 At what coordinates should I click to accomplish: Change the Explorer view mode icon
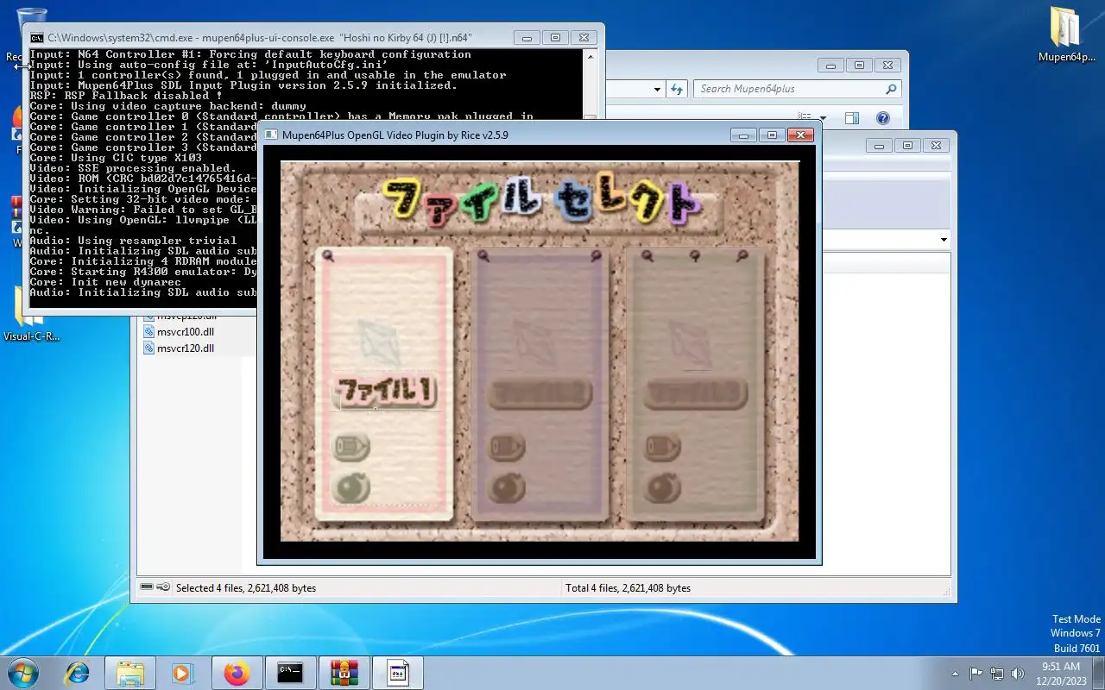point(805,118)
